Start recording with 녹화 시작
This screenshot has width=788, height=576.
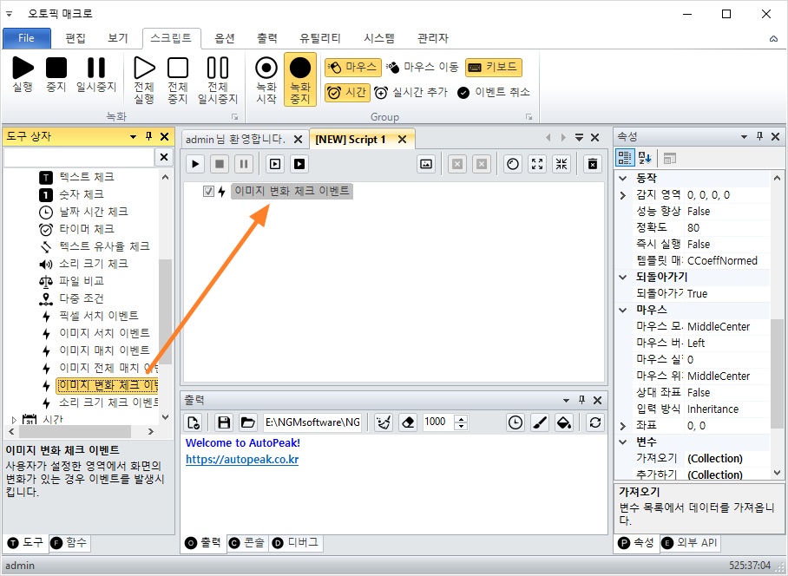point(266,79)
